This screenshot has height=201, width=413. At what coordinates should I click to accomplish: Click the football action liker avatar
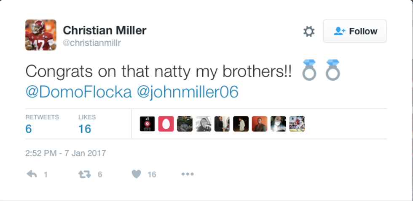coord(297,124)
